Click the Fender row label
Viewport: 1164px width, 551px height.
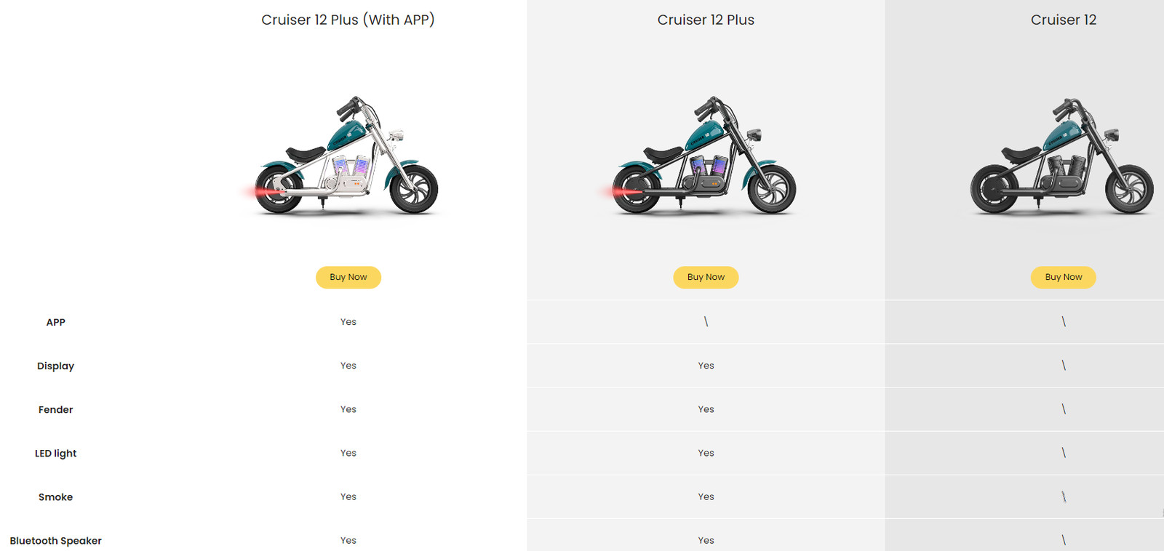point(56,409)
